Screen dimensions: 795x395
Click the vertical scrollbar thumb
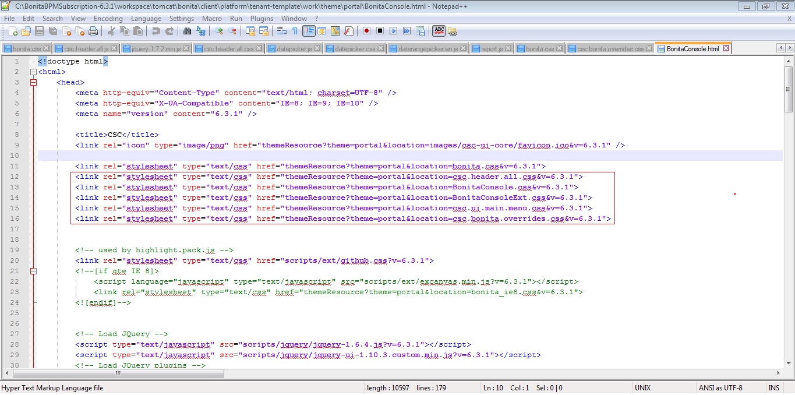789,89
